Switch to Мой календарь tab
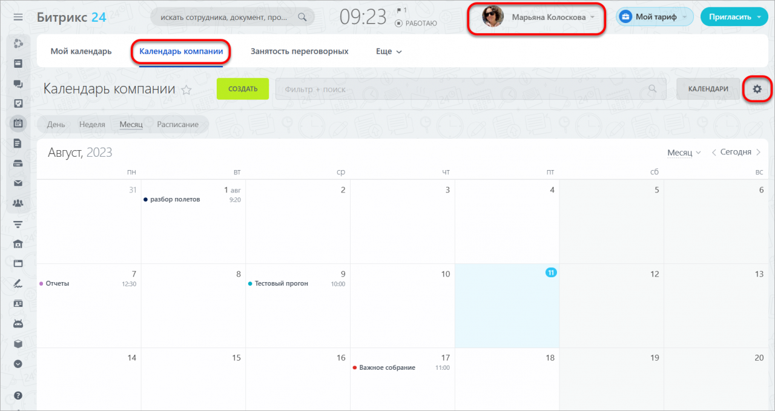Image resolution: width=775 pixels, height=411 pixels. pyautogui.click(x=81, y=51)
